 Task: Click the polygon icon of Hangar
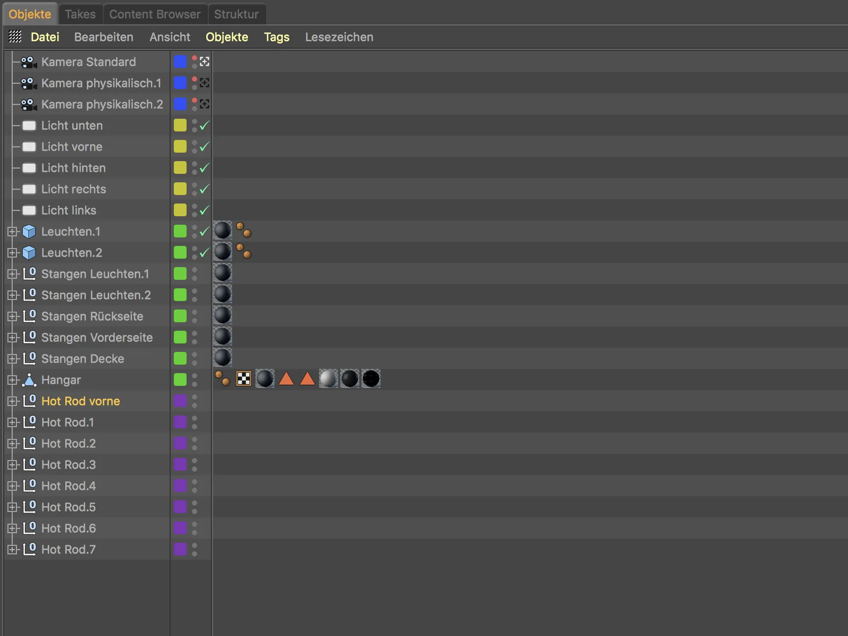[x=29, y=380]
